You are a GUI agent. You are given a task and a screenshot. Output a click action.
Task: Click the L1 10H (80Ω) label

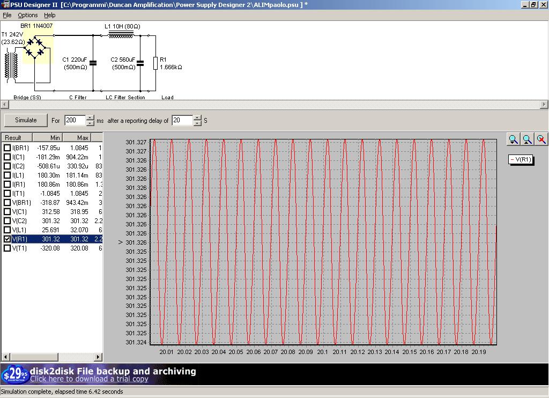[123, 27]
